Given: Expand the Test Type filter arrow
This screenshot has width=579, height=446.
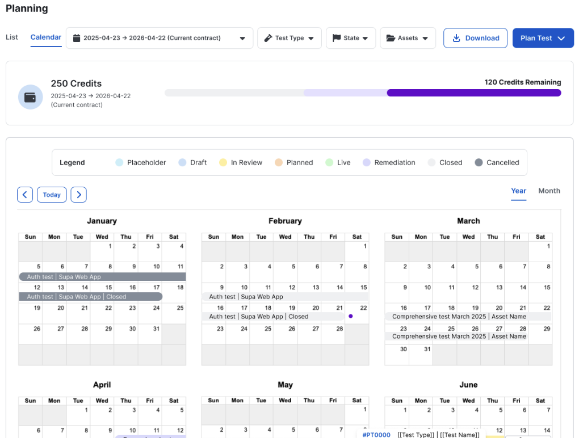Looking at the screenshot, I should [x=311, y=39].
